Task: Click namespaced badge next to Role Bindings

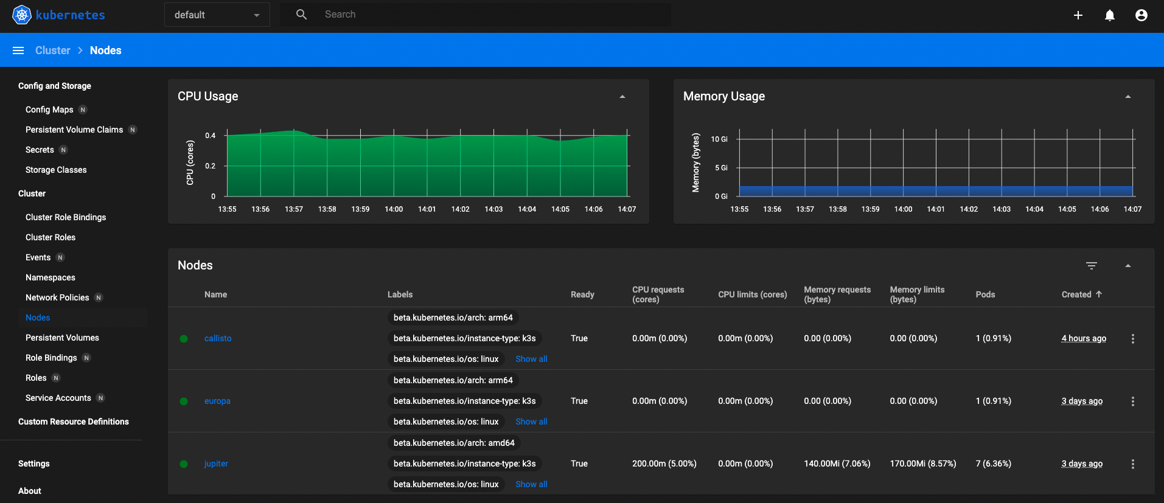Action: (x=86, y=358)
